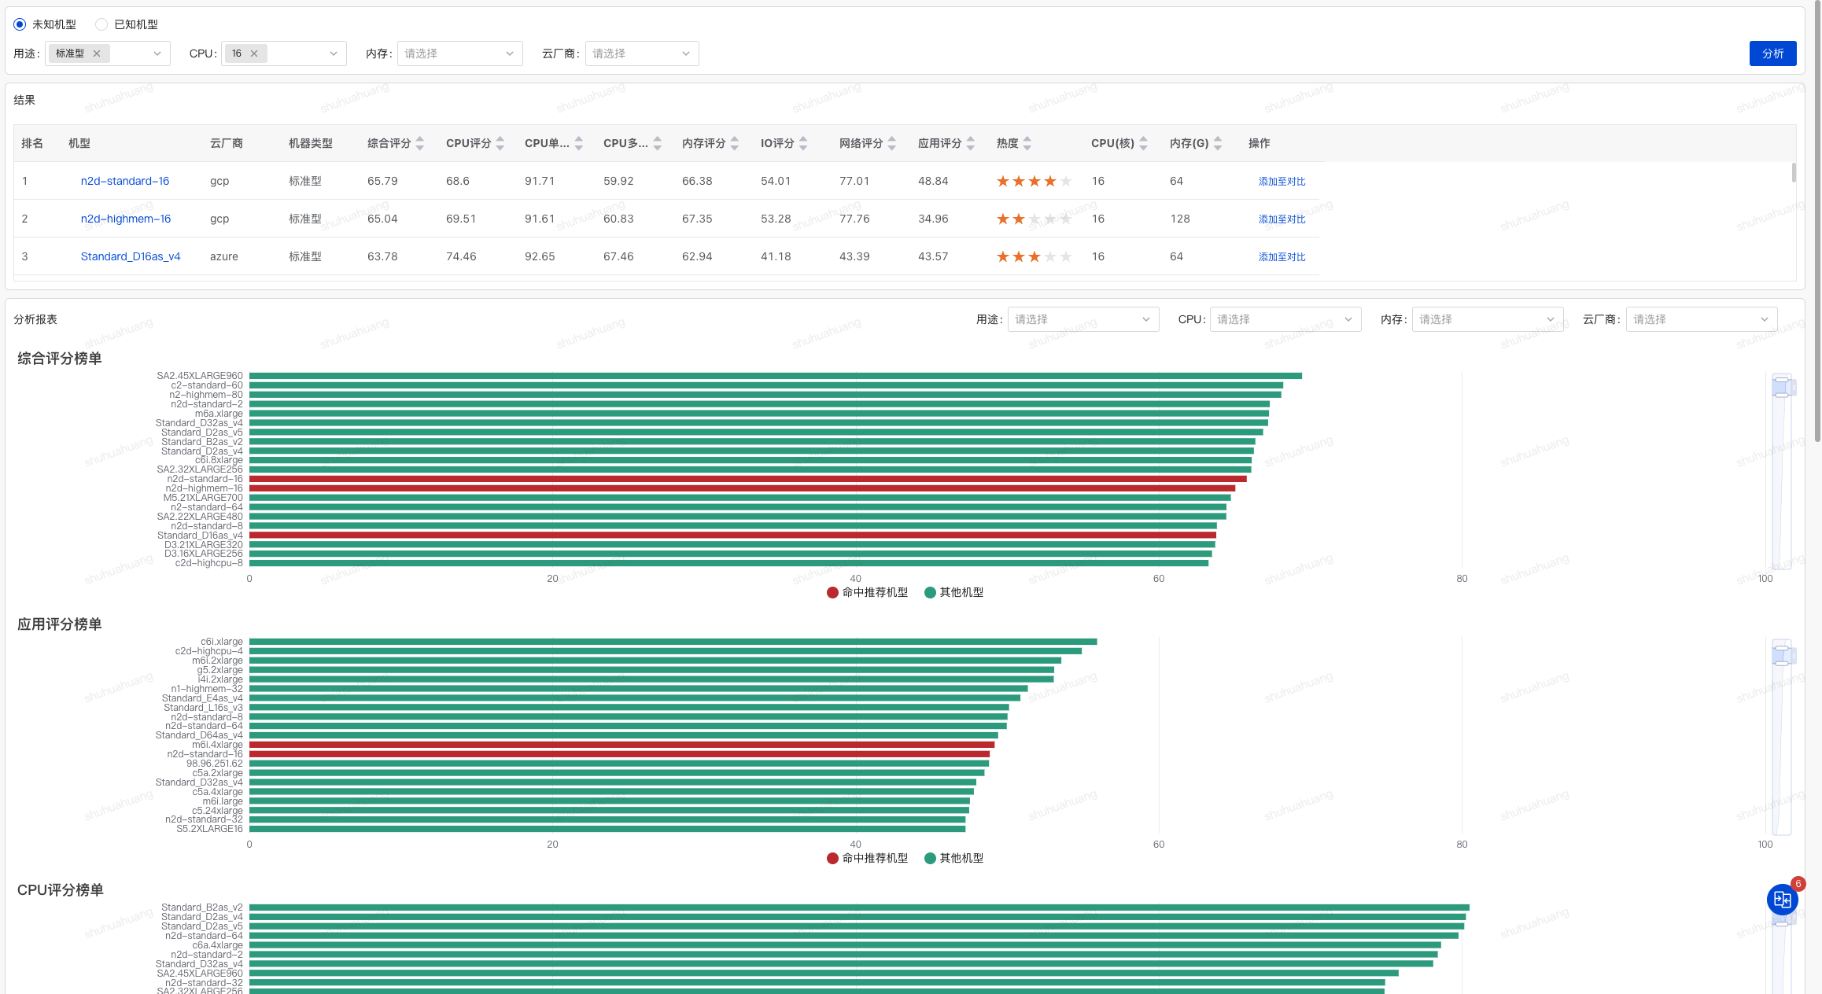
Task: Select the 已知机型 radio option
Action: [x=101, y=24]
